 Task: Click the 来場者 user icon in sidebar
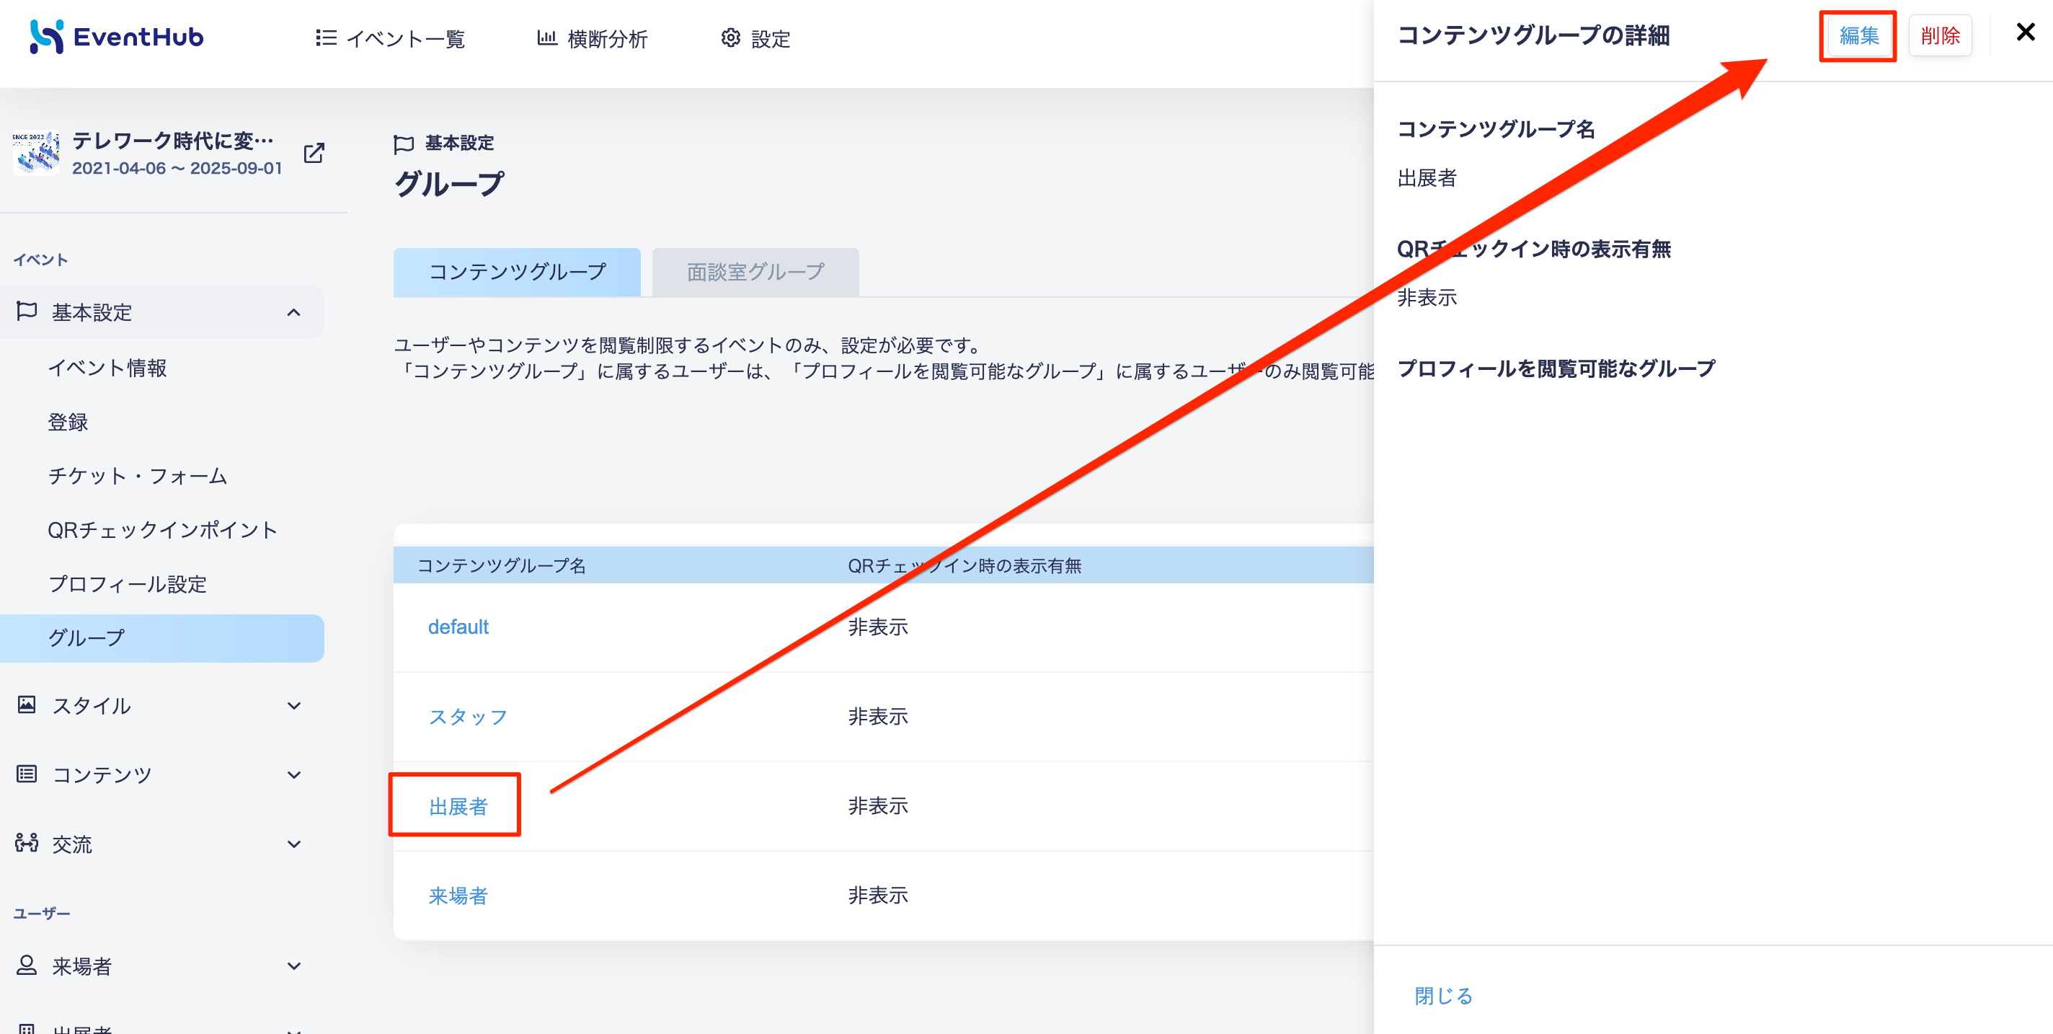tap(26, 965)
